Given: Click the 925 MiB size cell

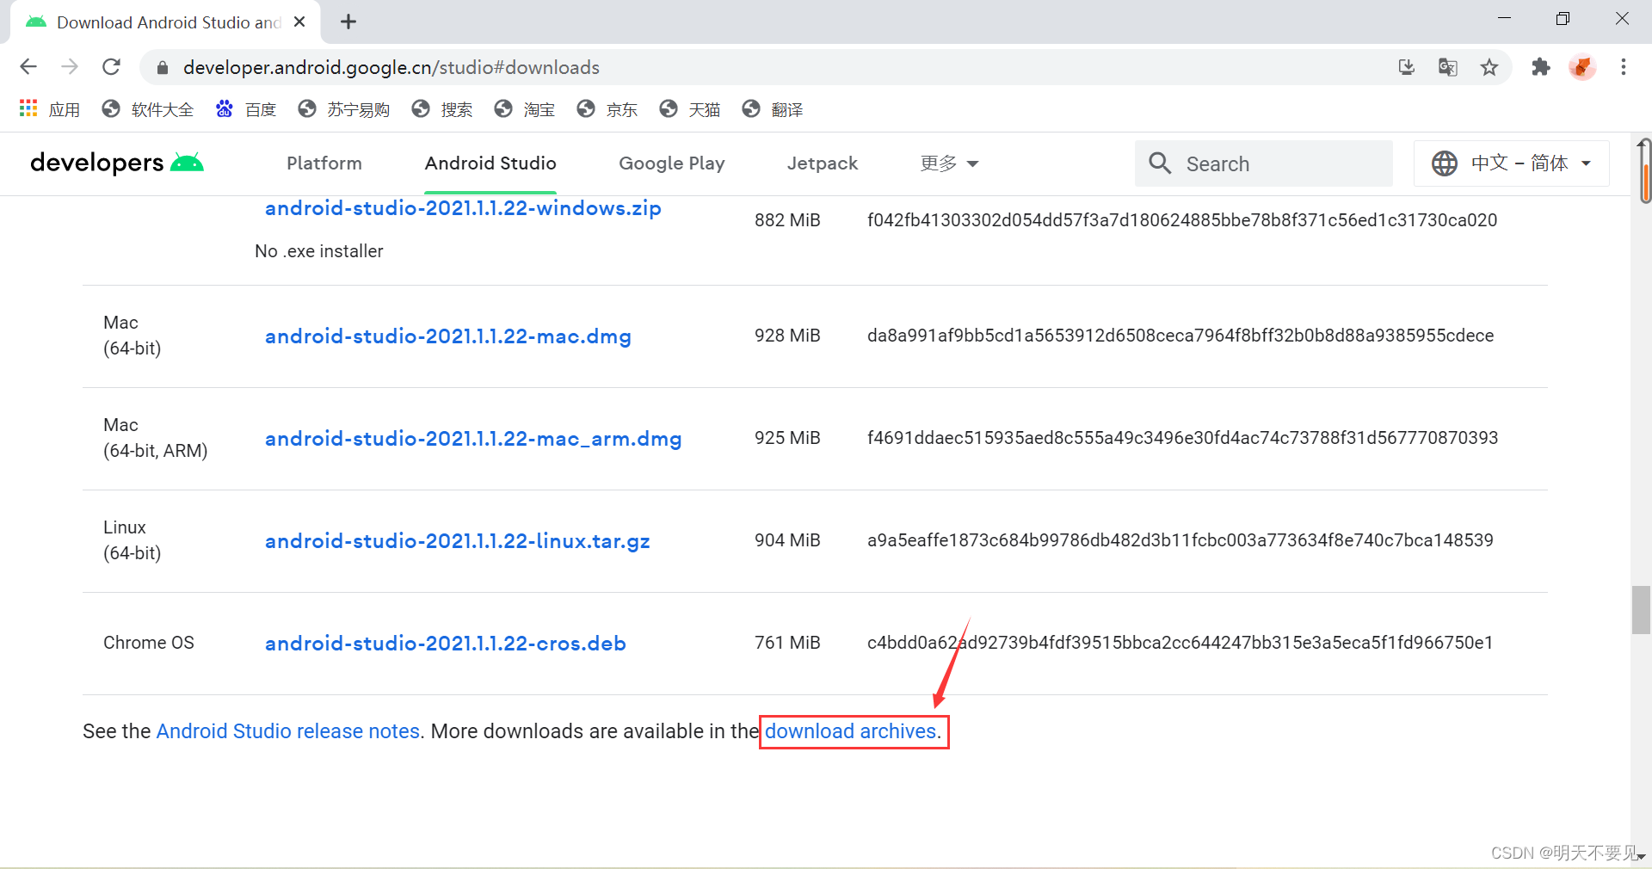Looking at the screenshot, I should click(787, 438).
